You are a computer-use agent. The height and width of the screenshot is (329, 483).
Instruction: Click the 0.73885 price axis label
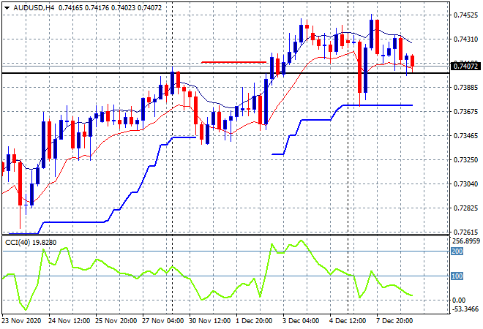(465, 88)
